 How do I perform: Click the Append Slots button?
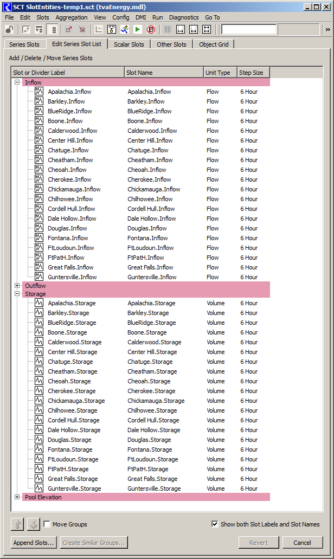[x=34, y=543]
